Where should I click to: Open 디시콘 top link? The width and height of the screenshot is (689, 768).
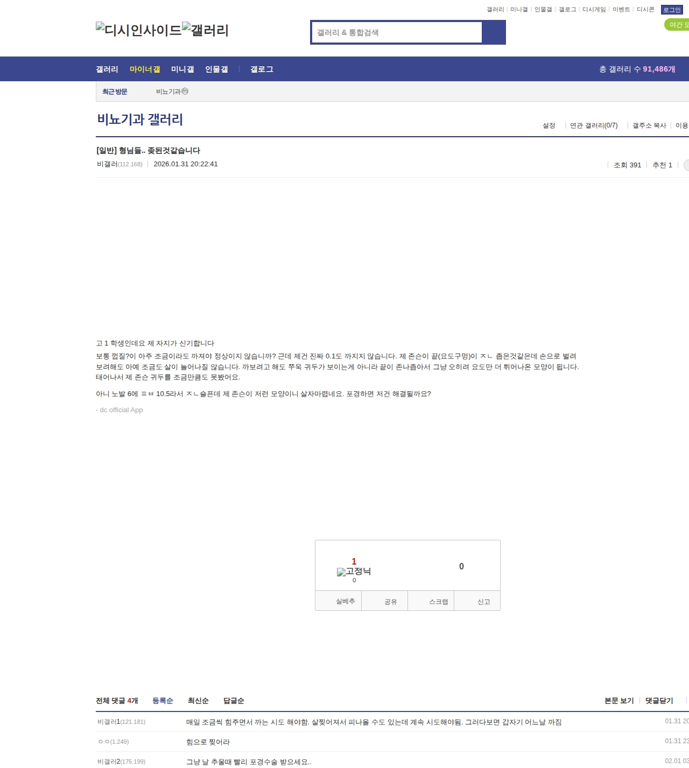click(645, 10)
